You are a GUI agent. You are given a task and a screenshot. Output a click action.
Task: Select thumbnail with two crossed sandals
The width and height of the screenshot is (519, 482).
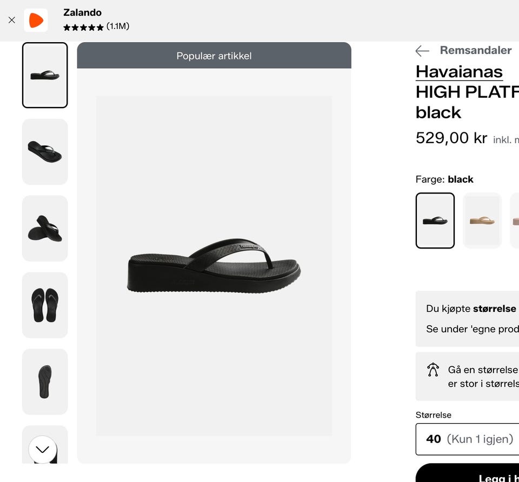coord(45,228)
